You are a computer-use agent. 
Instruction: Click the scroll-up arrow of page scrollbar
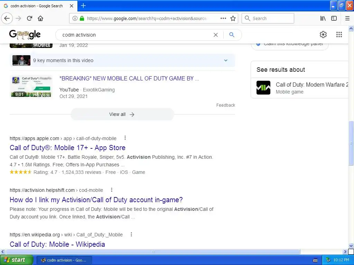click(x=351, y=28)
